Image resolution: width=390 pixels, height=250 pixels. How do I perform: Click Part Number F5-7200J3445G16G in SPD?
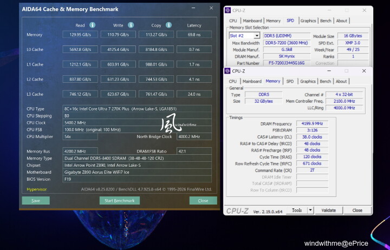coord(287,63)
